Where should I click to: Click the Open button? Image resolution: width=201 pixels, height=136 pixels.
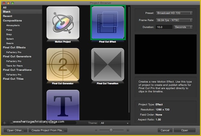point(185,130)
